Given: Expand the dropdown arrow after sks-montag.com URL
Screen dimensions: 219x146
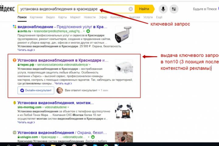Looking at the screenshot, I should 68,107.
